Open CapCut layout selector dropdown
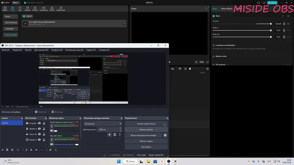294x165 pixels. tap(259, 3)
